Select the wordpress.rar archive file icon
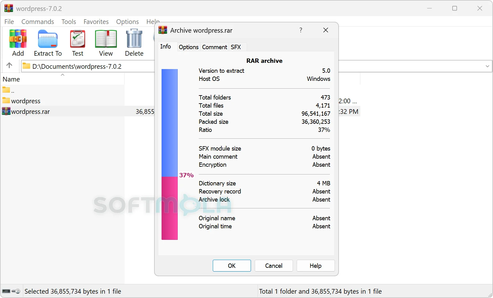Image resolution: width=493 pixels, height=298 pixels. [6, 111]
